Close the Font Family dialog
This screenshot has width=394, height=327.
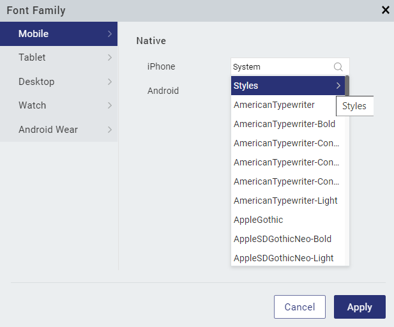[385, 10]
